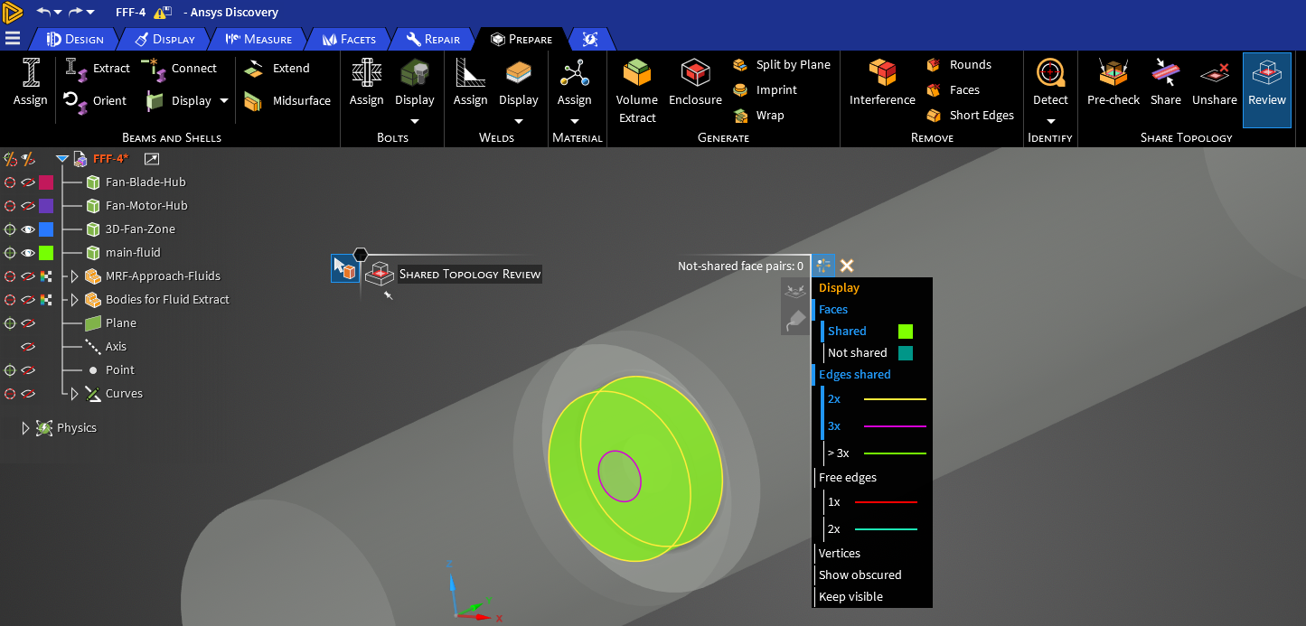The image size is (1306, 626).
Task: Click the Prepare tab
Action: tap(521, 39)
